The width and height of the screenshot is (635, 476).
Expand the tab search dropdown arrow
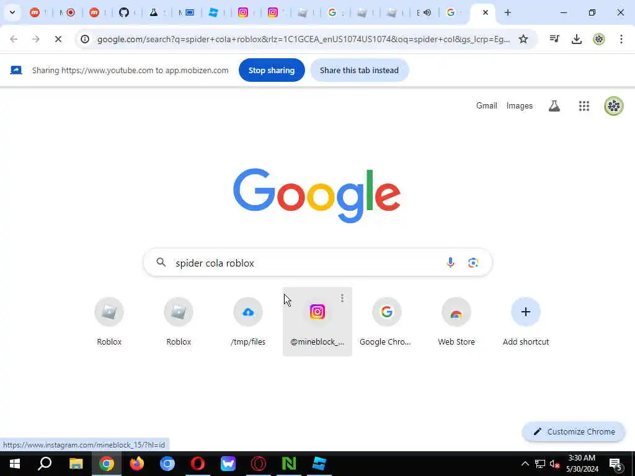point(12,12)
